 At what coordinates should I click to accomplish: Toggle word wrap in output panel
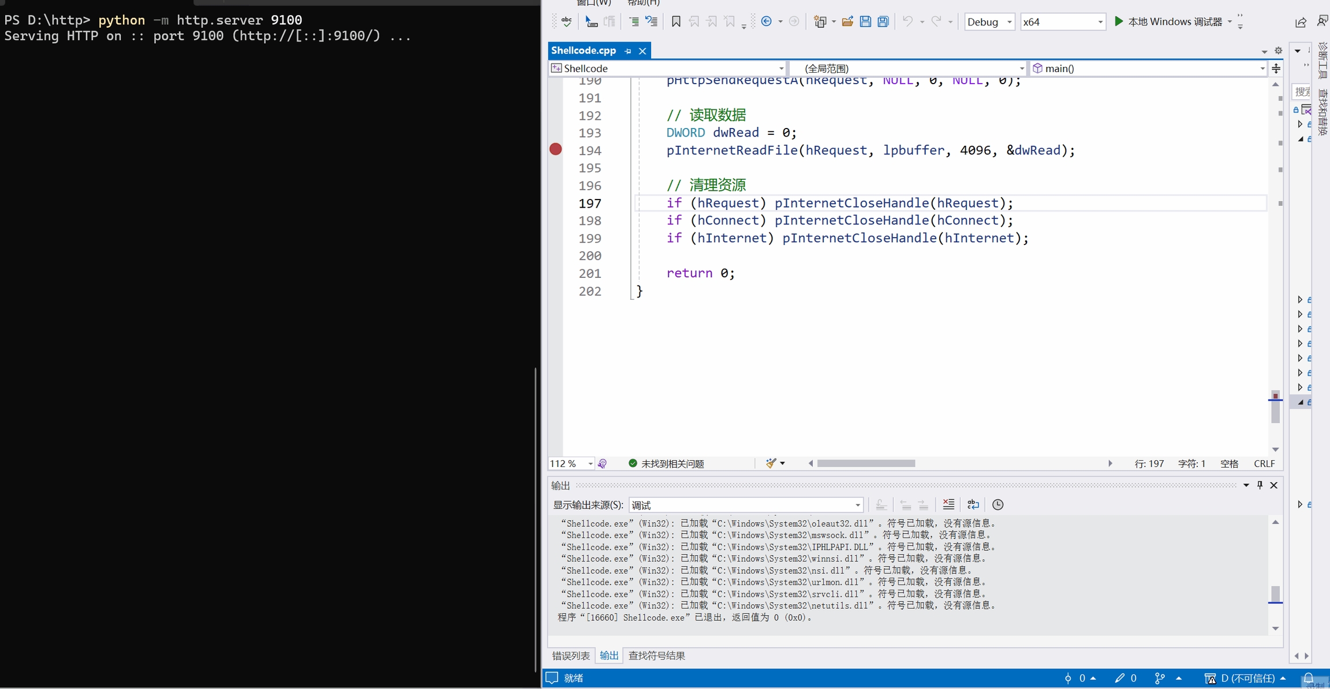(x=973, y=504)
